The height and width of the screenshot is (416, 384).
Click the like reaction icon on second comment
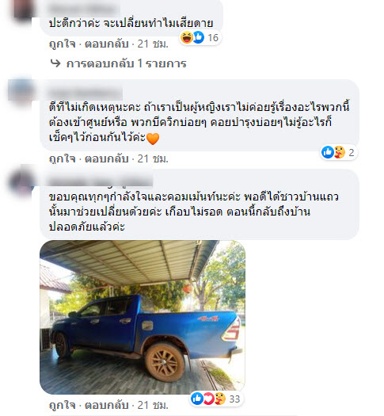tap(328, 152)
